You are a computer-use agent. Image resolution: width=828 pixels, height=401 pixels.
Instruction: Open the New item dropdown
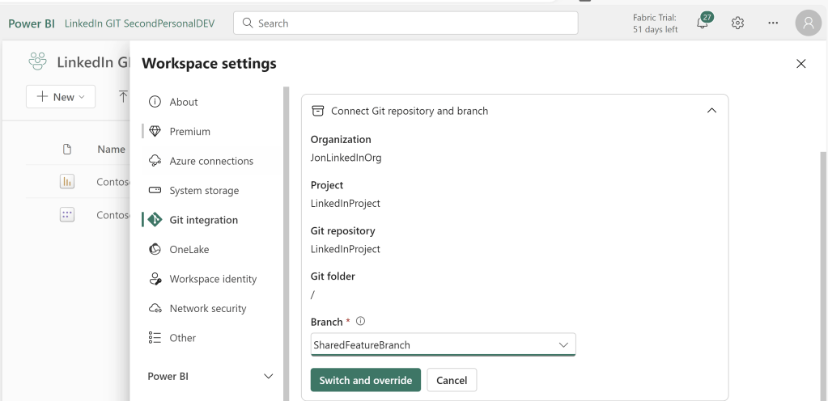(x=61, y=97)
